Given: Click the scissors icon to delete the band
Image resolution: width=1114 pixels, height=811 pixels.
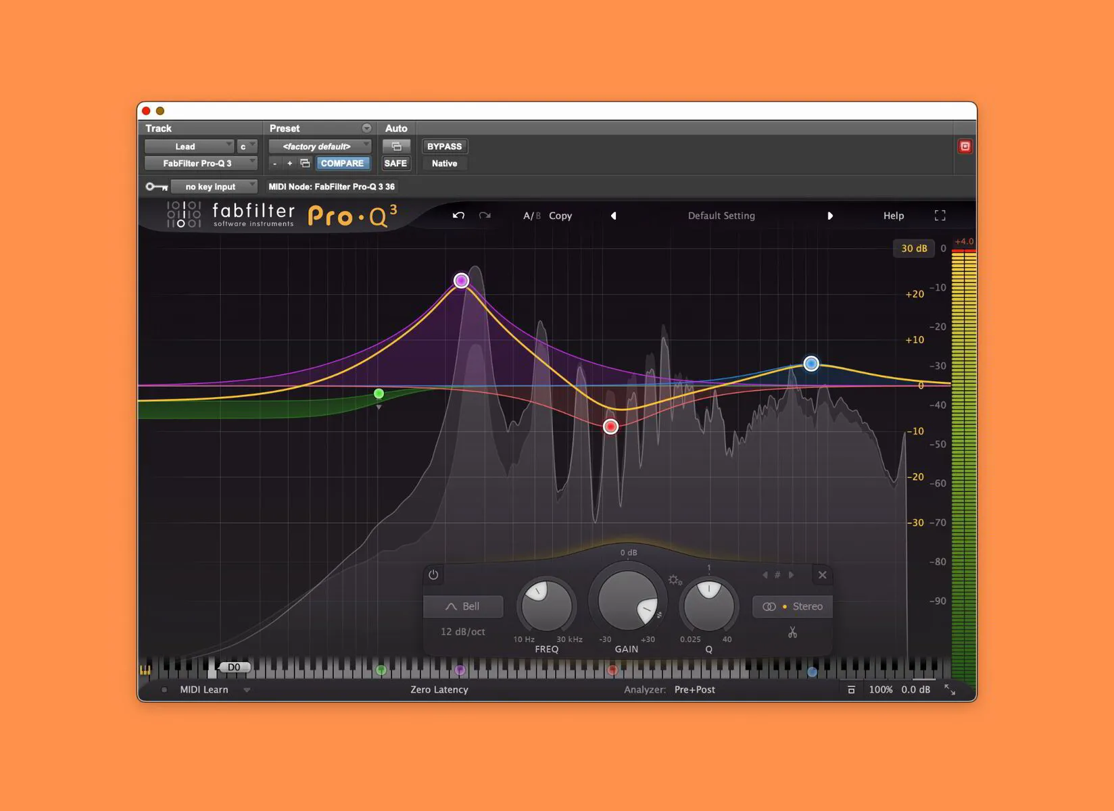Looking at the screenshot, I should pos(792,632).
